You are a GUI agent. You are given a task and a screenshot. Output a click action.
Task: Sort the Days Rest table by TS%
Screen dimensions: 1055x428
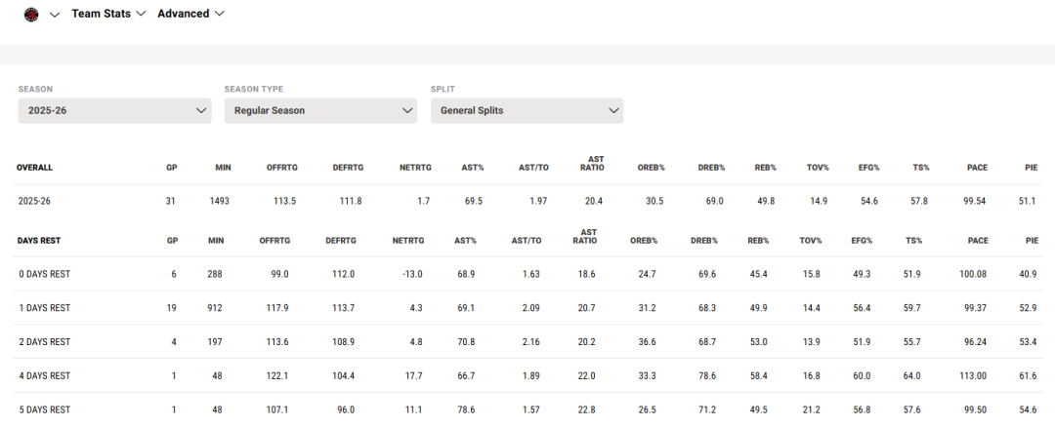pyautogui.click(x=913, y=240)
